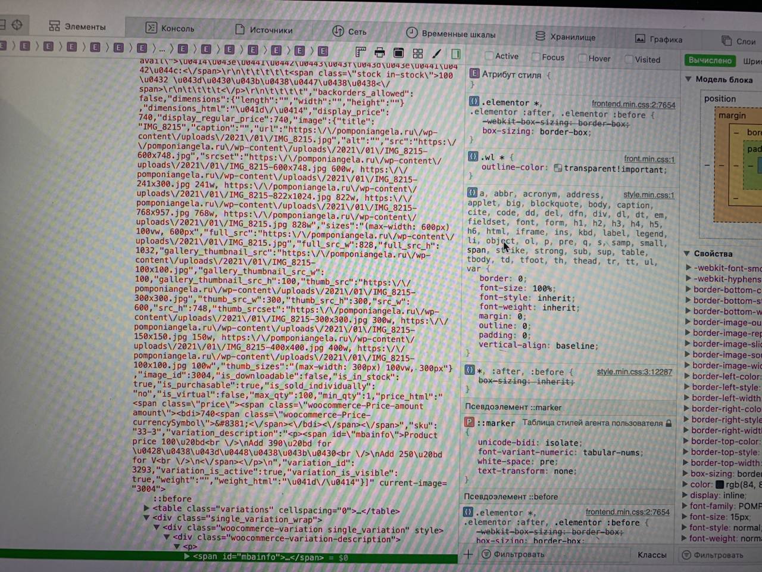762x572 pixels.
Task: Expand display: inline computed property
Action: (x=685, y=495)
